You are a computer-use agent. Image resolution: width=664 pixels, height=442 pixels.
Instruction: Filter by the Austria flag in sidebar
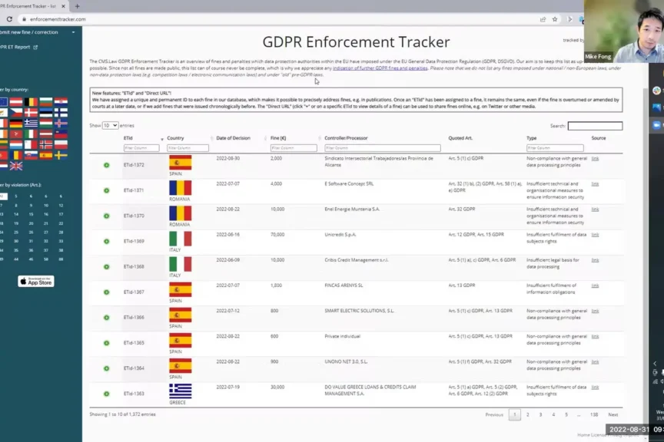[x=16, y=102]
